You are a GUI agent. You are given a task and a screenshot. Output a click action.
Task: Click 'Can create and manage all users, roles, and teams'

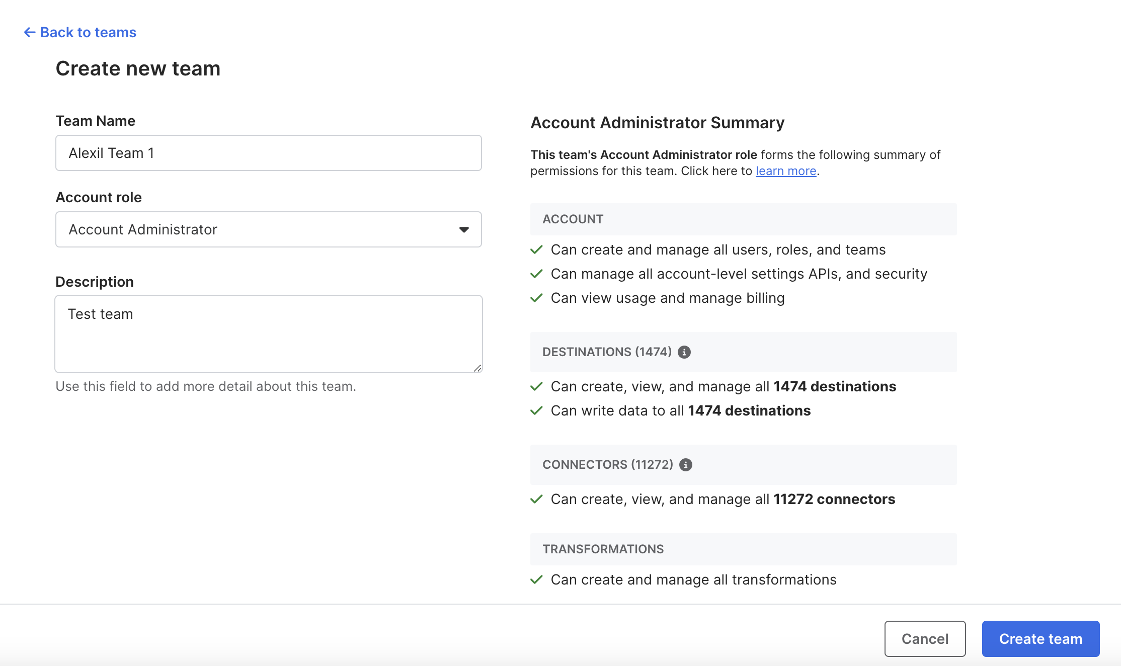[x=718, y=249]
